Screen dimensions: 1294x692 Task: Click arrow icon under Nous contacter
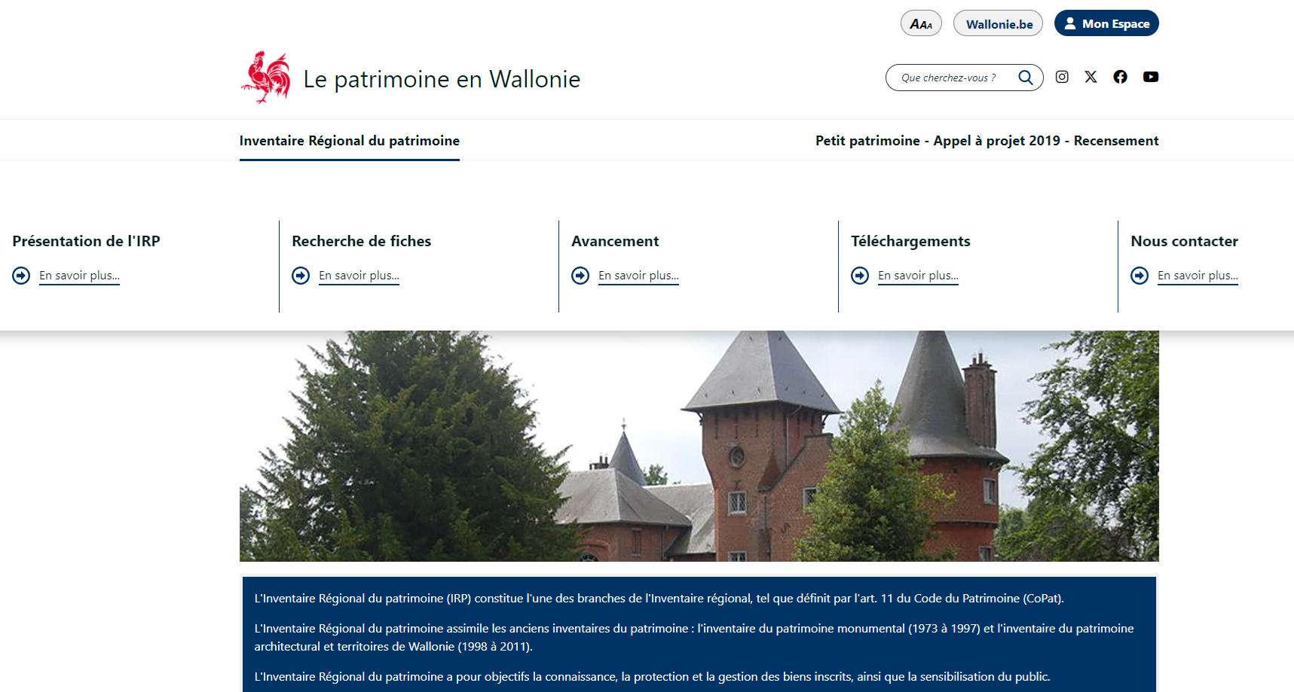point(1140,276)
